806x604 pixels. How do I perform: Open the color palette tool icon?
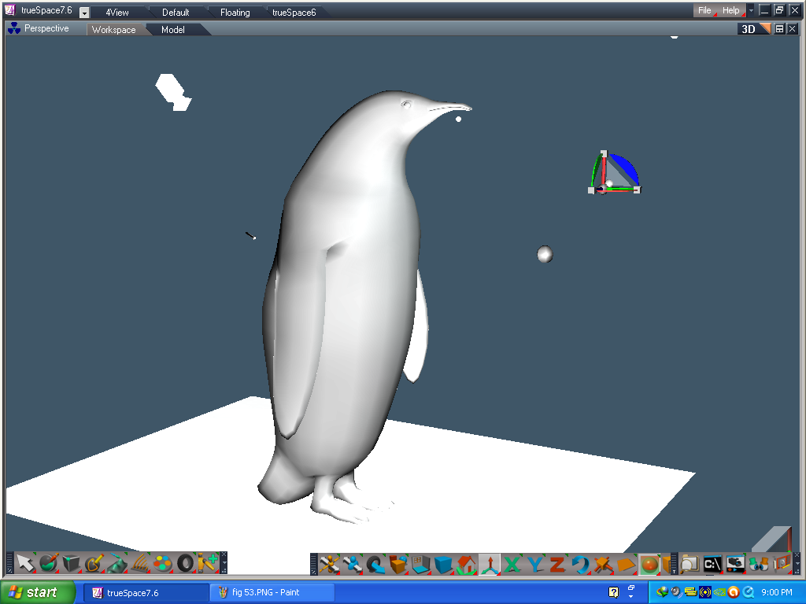point(162,562)
